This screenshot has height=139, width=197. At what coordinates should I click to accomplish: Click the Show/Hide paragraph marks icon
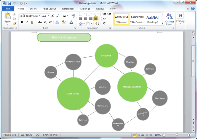tap(104, 24)
